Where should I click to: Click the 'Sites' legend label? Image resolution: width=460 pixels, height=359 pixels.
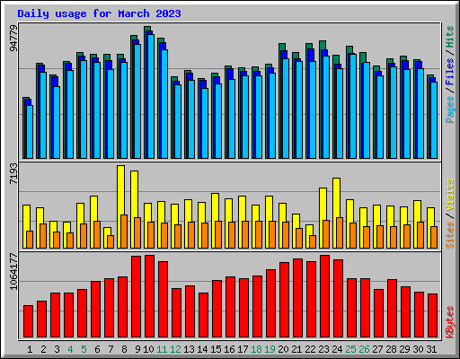450,235
